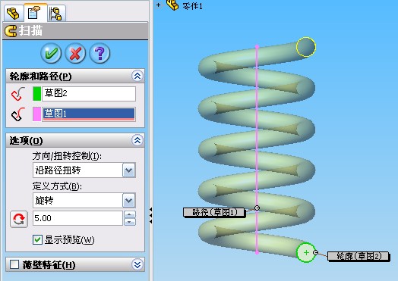Select the 草图1 path field
The image size is (398, 281).
pos(89,114)
